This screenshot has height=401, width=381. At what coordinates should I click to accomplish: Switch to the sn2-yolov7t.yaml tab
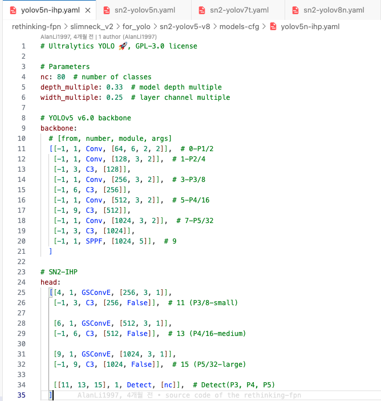238,10
